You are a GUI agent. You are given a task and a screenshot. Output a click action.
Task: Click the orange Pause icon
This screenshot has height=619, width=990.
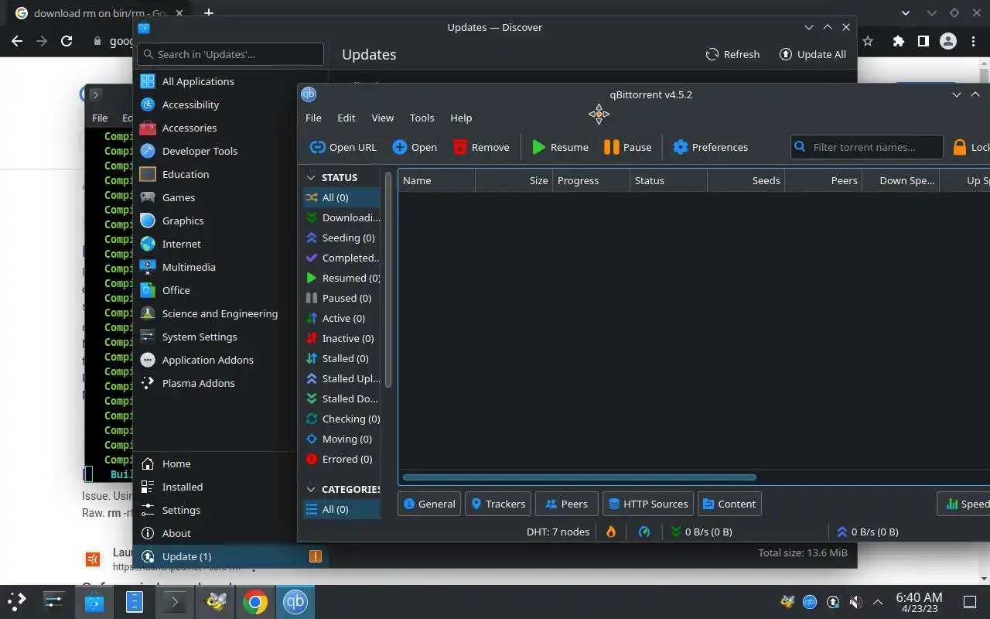point(611,147)
